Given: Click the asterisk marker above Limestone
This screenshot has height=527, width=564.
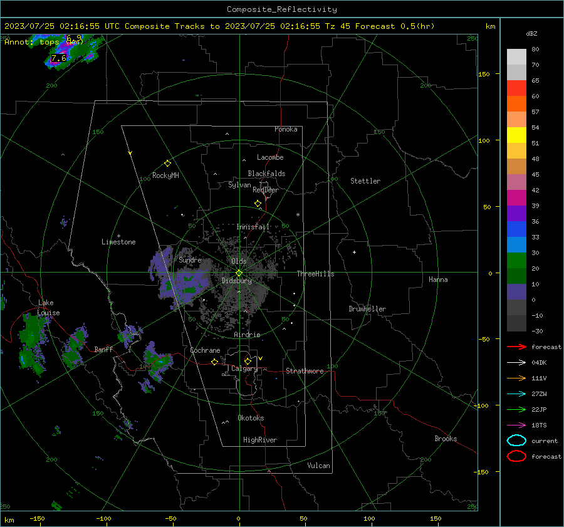Looking at the screenshot, I should click(x=118, y=236).
